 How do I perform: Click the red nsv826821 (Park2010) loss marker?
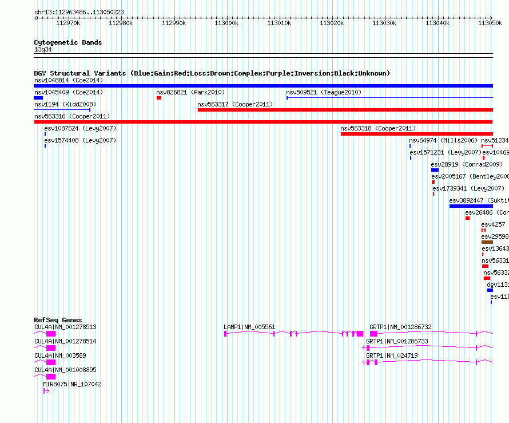click(x=159, y=98)
